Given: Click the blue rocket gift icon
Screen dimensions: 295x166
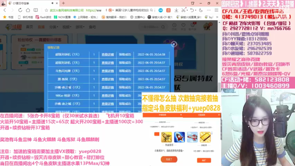Looking at the screenshot, I should (179, 137).
